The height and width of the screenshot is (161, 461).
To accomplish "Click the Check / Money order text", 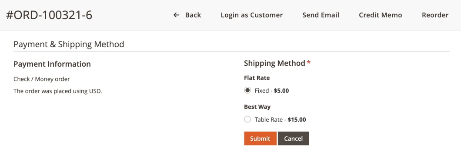I will pos(42,79).
